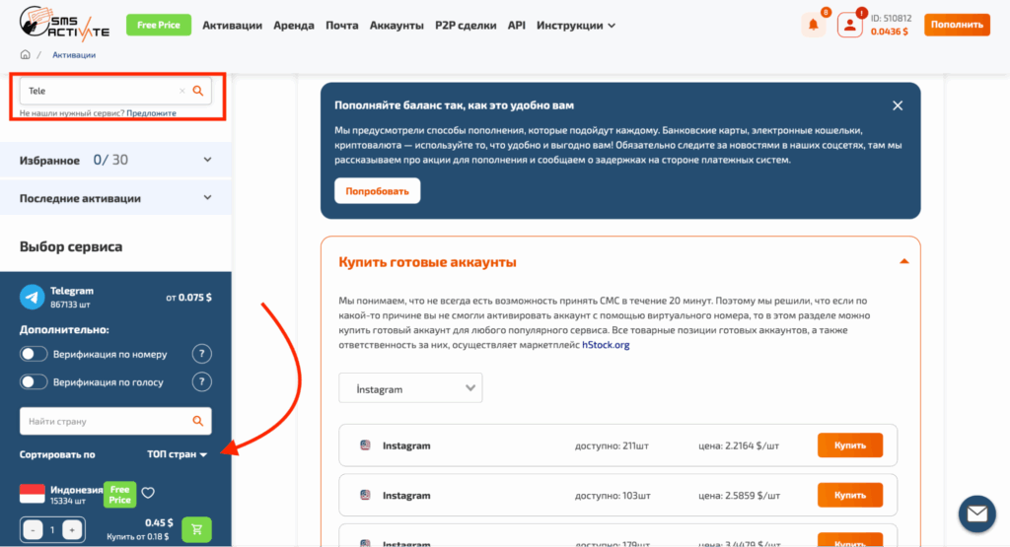
Task: Click the Купить от 0.18 $ text
Action: pyautogui.click(x=138, y=537)
